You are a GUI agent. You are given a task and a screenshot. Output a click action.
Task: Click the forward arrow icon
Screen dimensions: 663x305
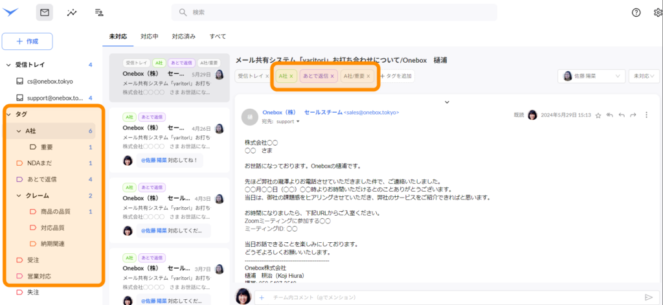tap(634, 115)
